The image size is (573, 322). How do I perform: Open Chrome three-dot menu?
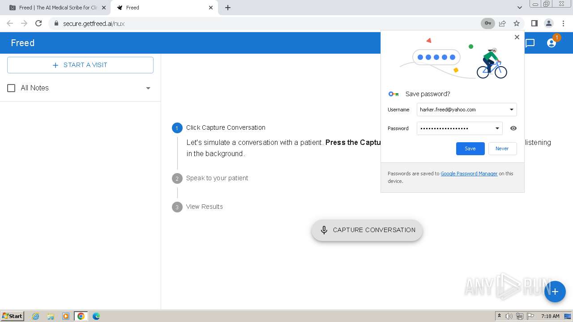563,23
